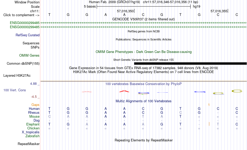Click the dbSNP black variant bar

point(190,64)
